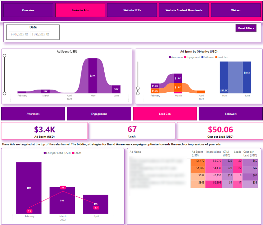The width and height of the screenshot is (263, 225).
Task: Click the $37K May bar in Ad Spent chart
Action: [x=93, y=76]
